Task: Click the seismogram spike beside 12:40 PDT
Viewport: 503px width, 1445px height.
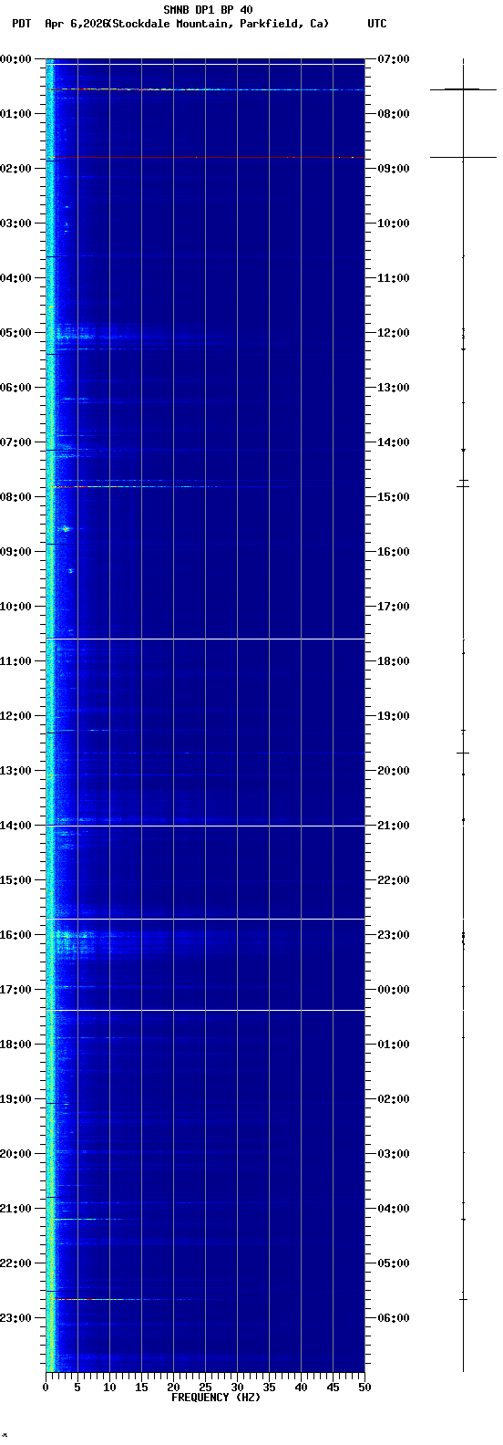Action: tap(463, 753)
